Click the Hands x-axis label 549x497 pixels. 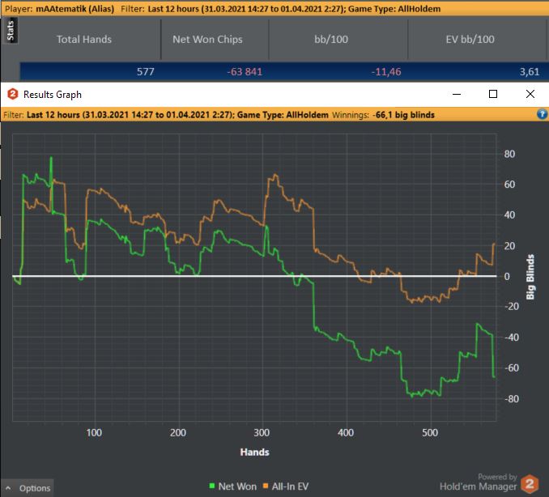[x=254, y=452]
